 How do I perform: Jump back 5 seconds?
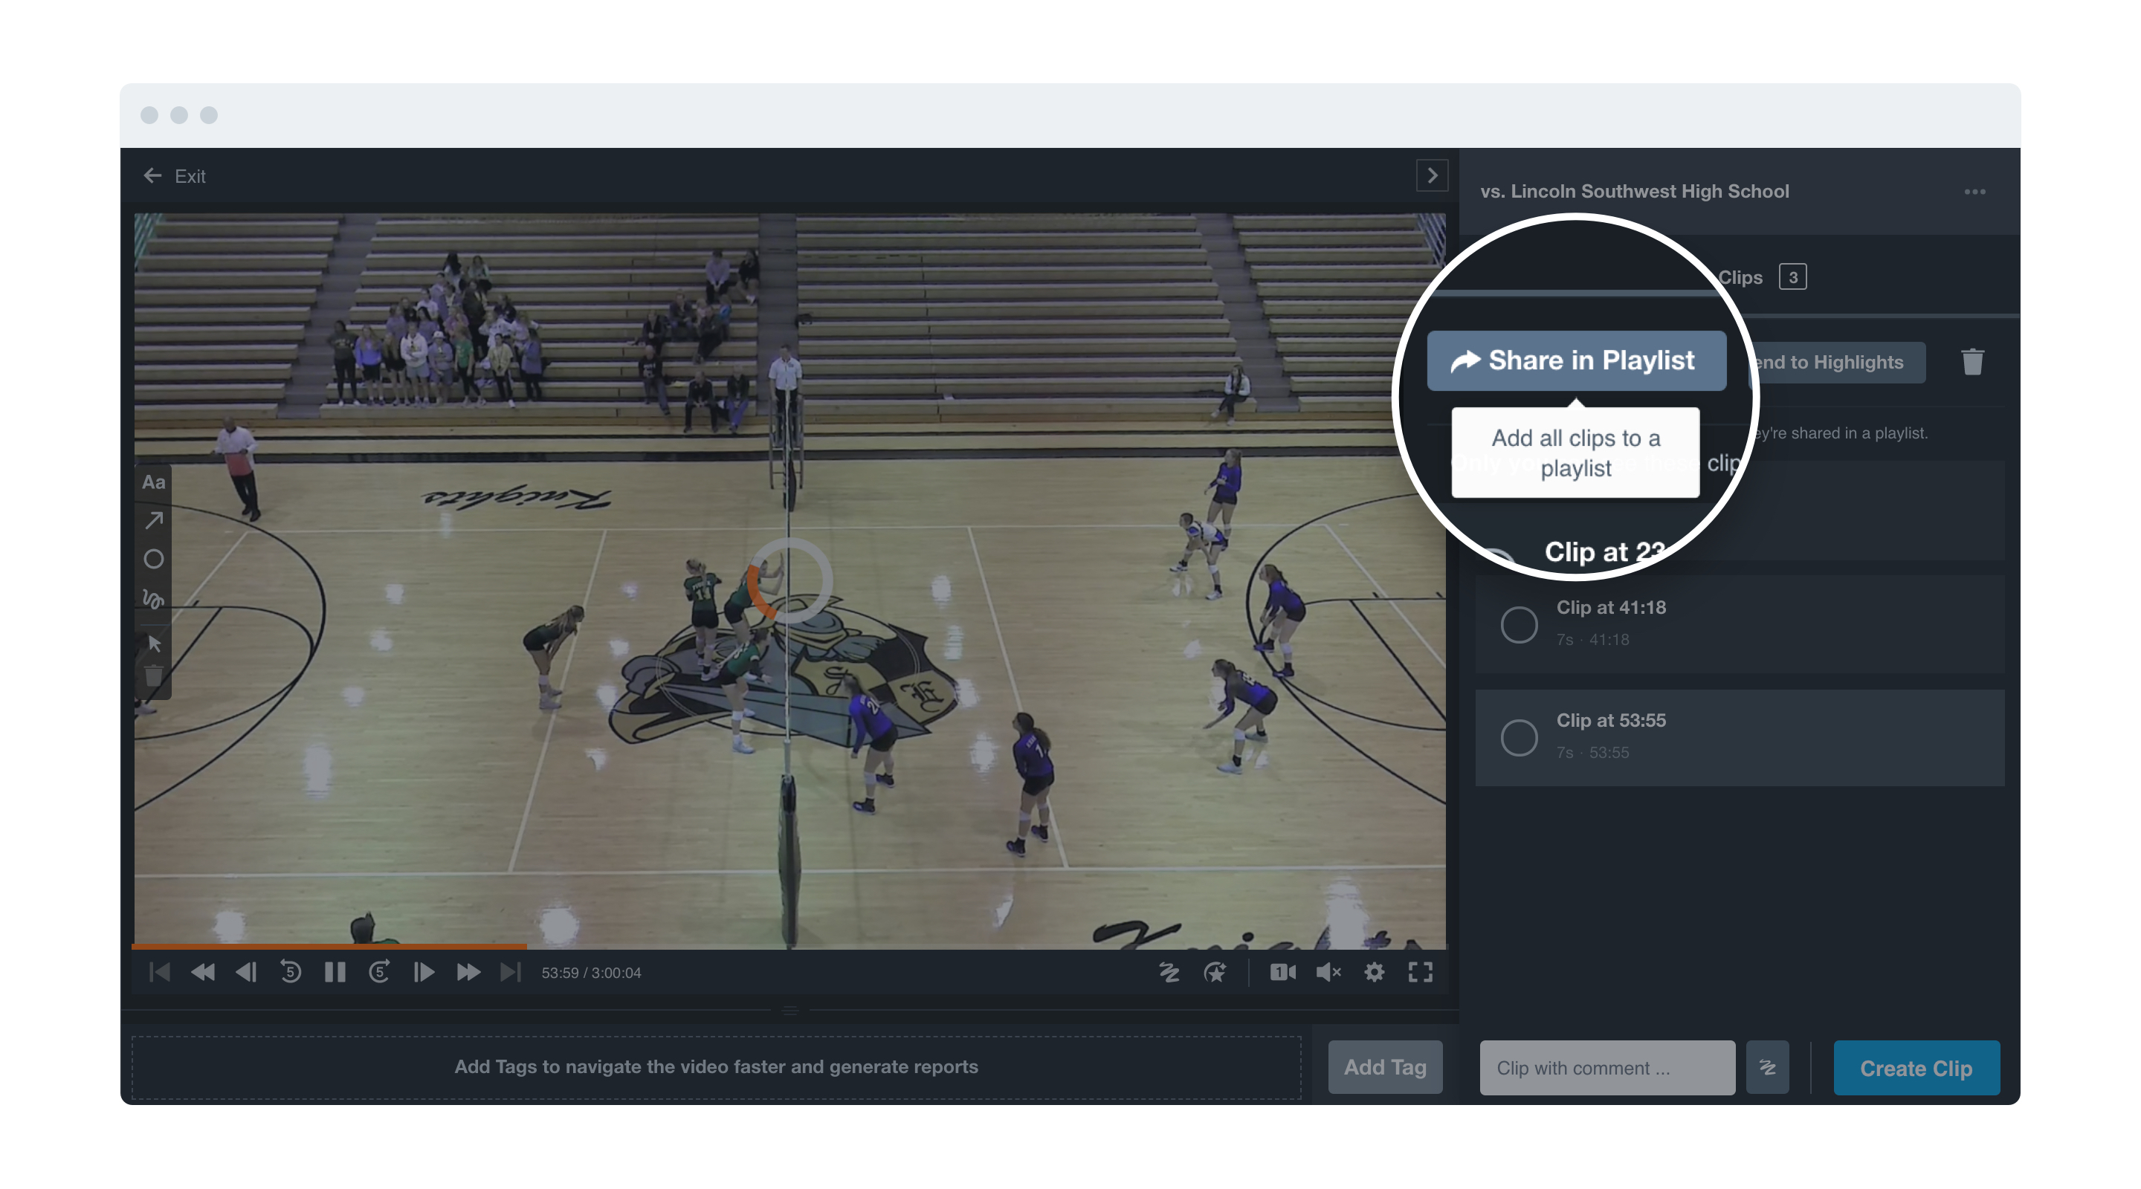click(x=290, y=972)
